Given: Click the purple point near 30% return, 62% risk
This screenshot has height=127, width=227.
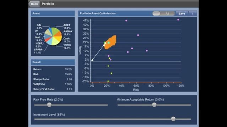Looking at the screenshot, I should click(x=138, y=35).
